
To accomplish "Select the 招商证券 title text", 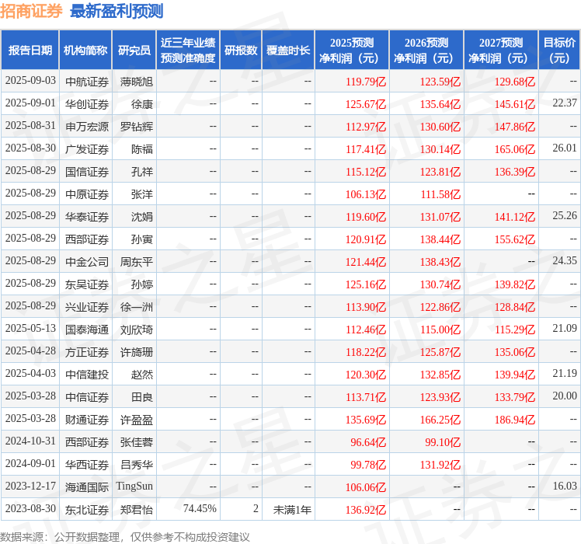I will click(32, 11).
